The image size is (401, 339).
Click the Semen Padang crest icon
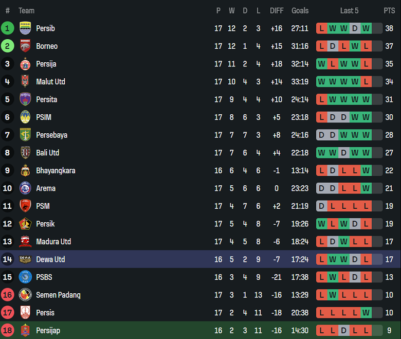pyautogui.click(x=25, y=295)
